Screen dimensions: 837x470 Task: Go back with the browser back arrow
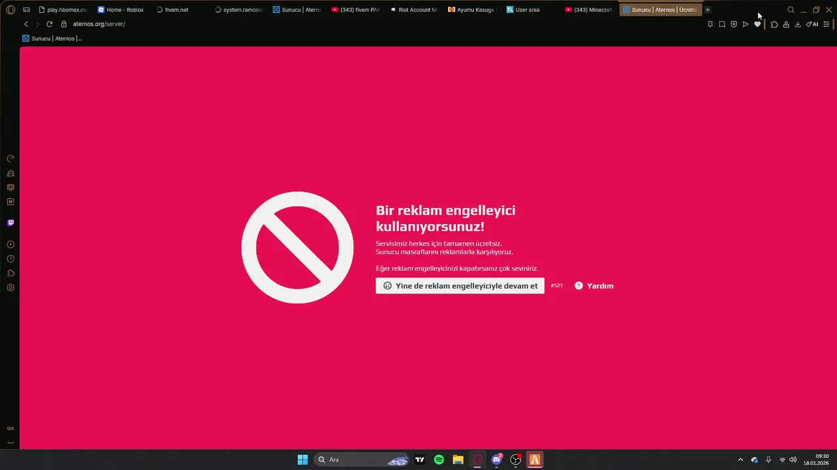coord(26,24)
